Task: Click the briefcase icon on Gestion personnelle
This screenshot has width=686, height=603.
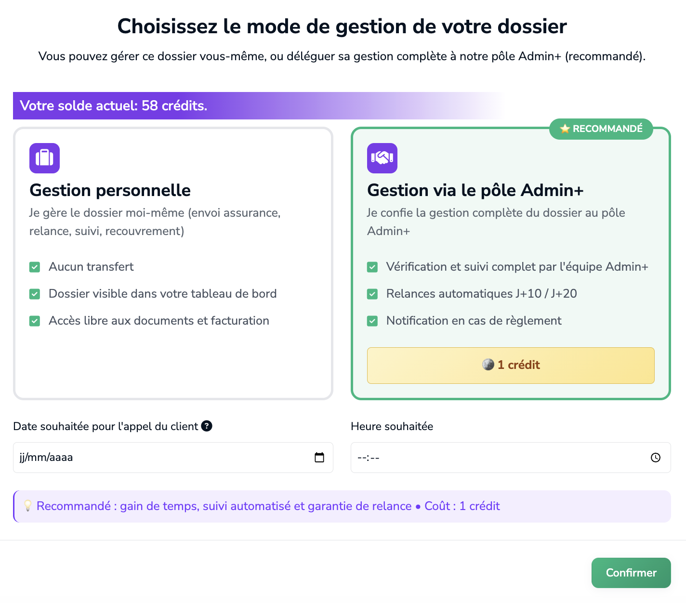Action: [x=44, y=158]
